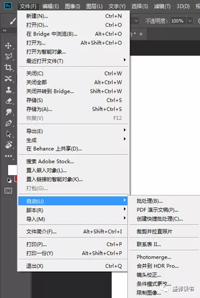The width and height of the screenshot is (200, 298).
Task: Open the 编辑(E) menu
Action: click(50, 7)
